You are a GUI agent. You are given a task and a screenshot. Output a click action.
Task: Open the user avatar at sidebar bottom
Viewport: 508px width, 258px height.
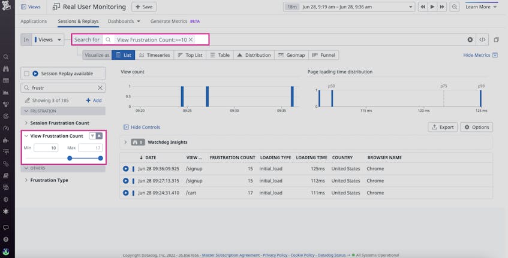6,251
